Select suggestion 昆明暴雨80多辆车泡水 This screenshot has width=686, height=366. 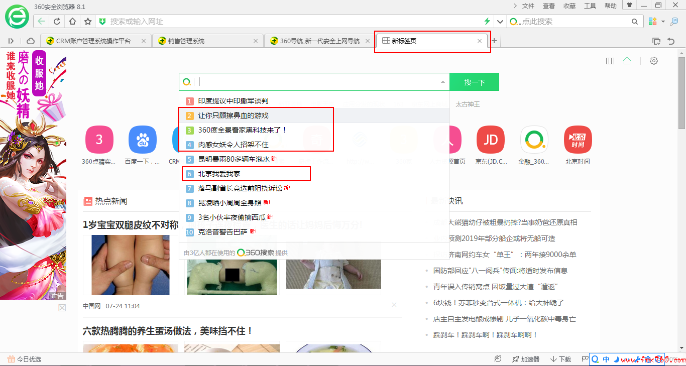[x=314, y=159]
